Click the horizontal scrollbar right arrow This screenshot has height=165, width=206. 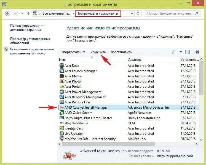tap(197, 144)
